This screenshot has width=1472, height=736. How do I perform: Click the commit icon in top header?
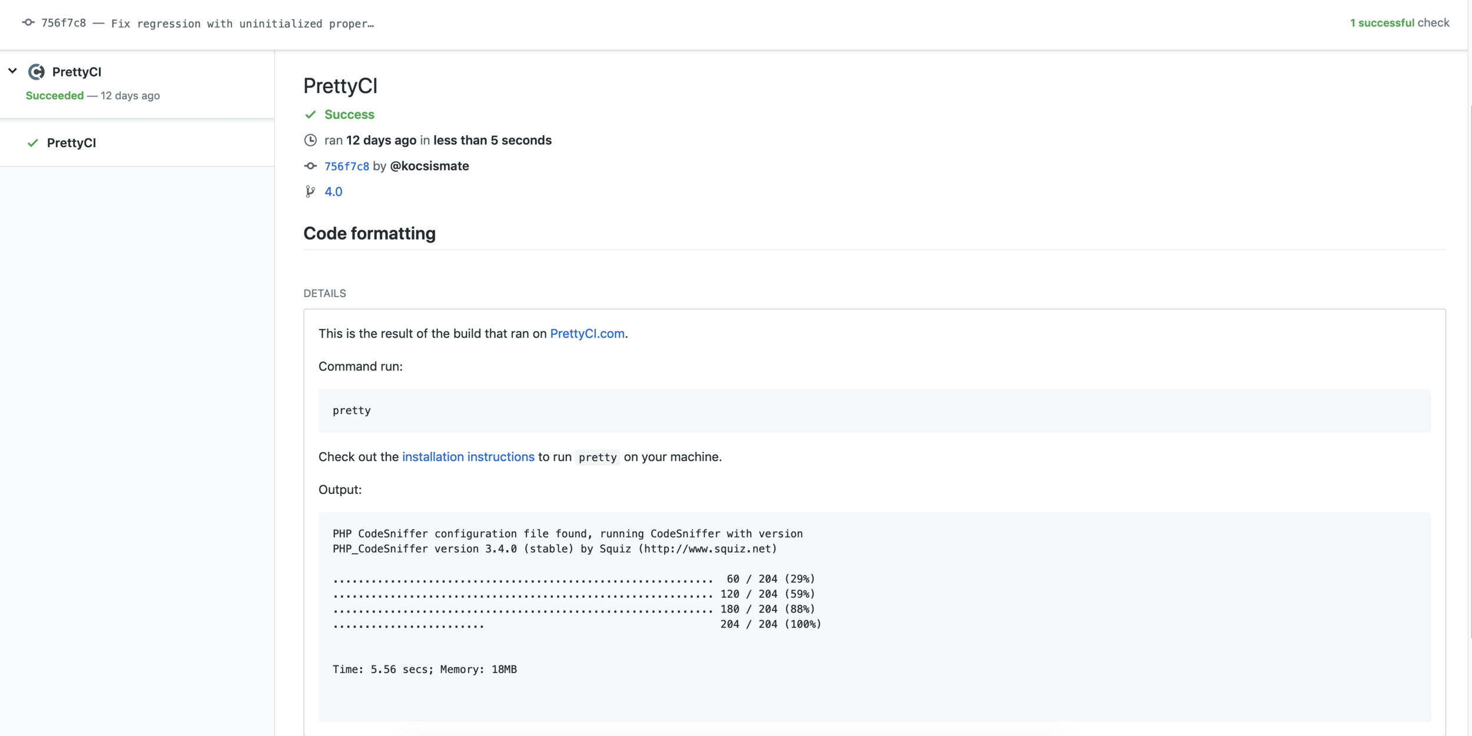tap(28, 23)
